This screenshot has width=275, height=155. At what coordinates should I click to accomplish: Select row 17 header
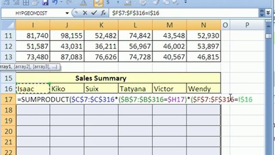pyautogui.click(x=9, y=99)
